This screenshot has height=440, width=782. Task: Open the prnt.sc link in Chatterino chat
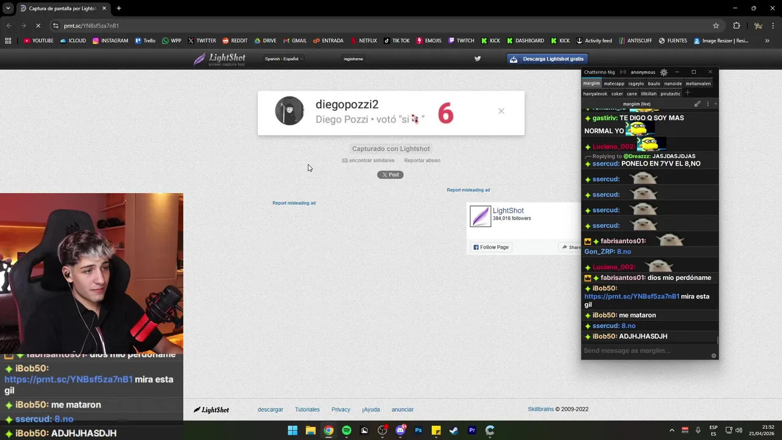click(632, 296)
